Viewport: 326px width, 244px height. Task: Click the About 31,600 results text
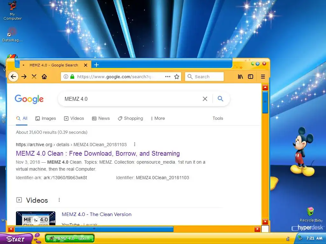tap(52, 132)
